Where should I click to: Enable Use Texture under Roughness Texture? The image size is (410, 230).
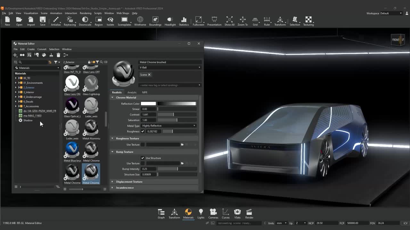143,145
